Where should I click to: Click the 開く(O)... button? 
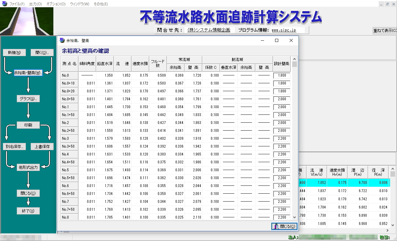coord(42,53)
